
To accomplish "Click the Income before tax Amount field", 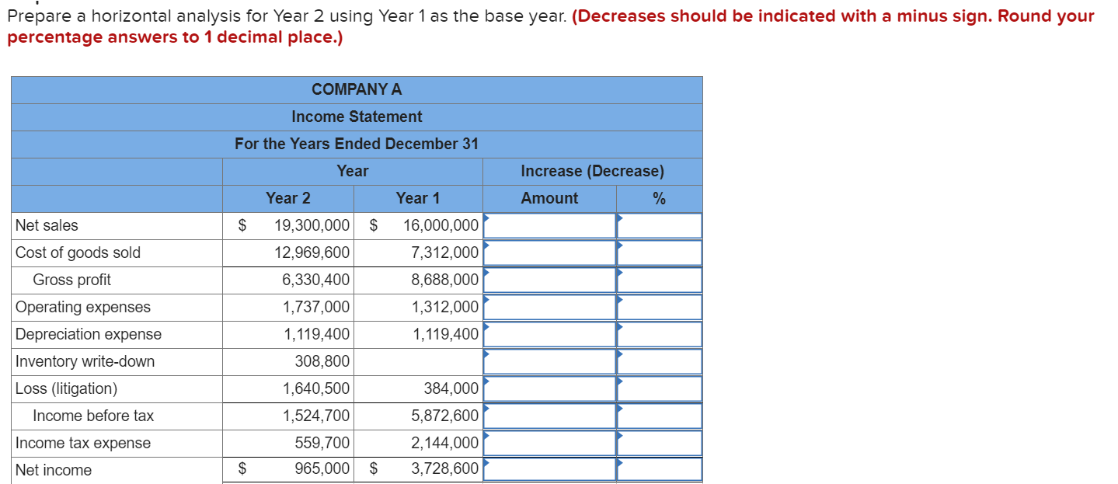I will [550, 416].
